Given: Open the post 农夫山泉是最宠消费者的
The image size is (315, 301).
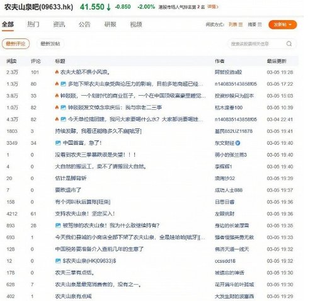Looking at the screenshot, I should click(98, 285).
